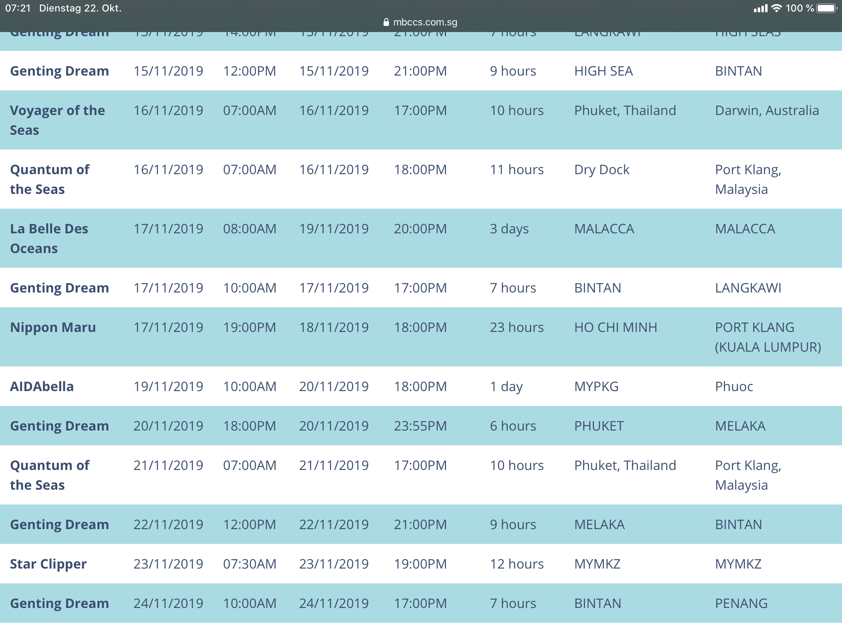Tap Darwin, Australia destination cell
This screenshot has height=631, width=842.
767,111
